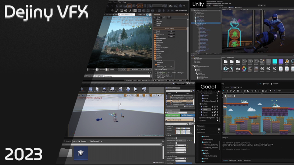Click Godot's bone tool icon
The width and height of the screenshot is (294, 165).
270,91
